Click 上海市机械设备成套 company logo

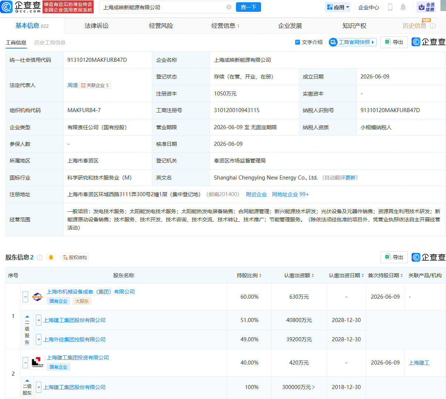coord(37,297)
